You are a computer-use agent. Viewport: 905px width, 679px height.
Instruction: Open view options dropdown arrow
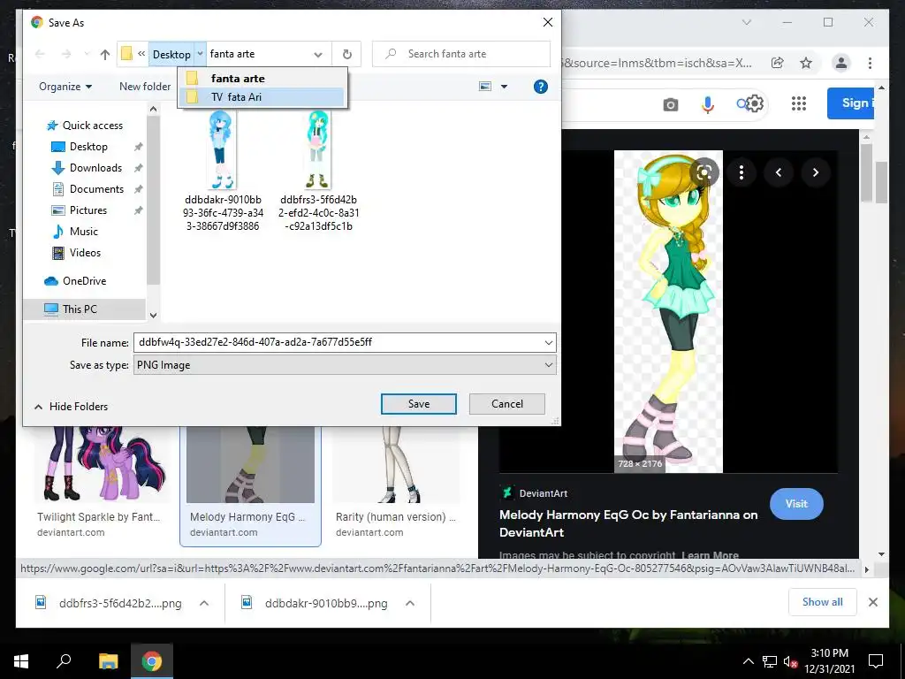pyautogui.click(x=504, y=87)
